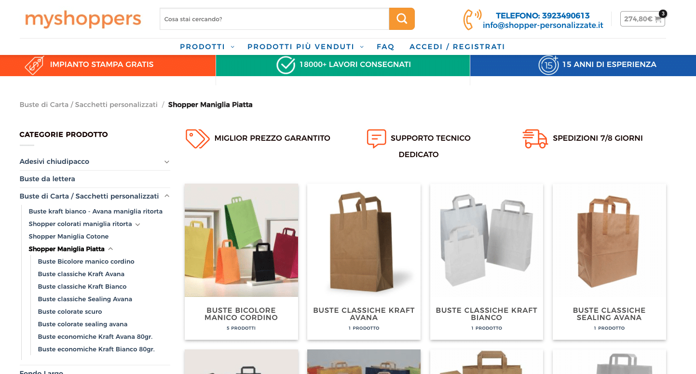Open the shopping cart showing 274,80€
This screenshot has height=374, width=696.
[642, 19]
